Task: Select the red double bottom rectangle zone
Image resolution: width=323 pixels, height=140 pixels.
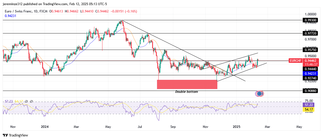Action: [x=187, y=84]
